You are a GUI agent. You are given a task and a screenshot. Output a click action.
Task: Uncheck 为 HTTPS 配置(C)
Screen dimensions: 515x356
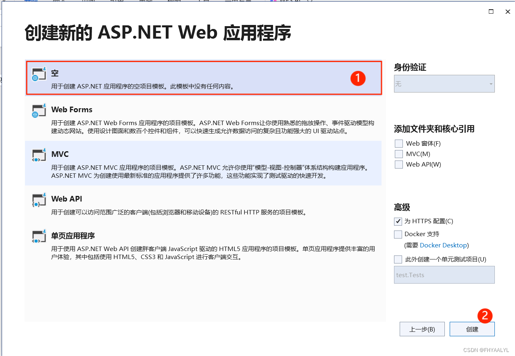[x=398, y=221]
